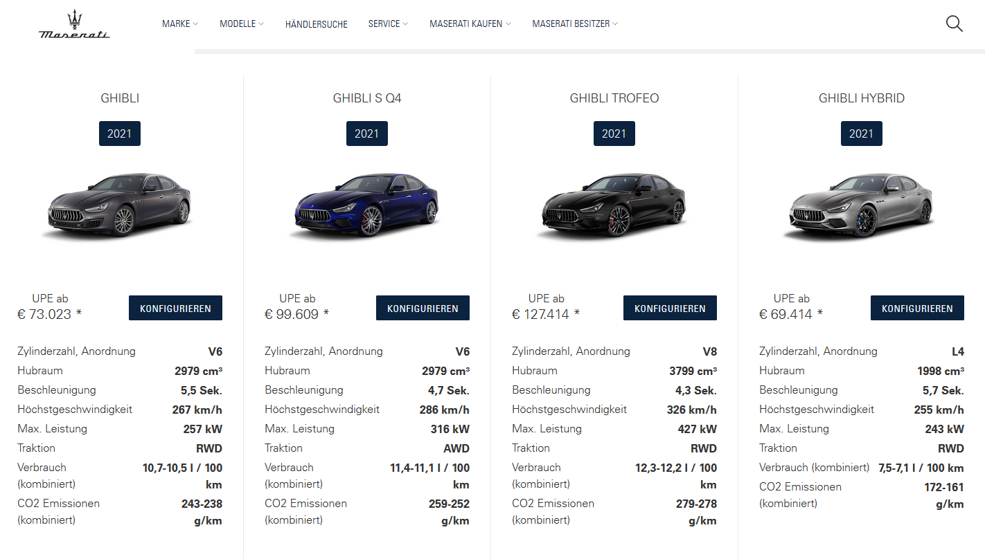Configure the Ghibli at € 73.023
The image size is (985, 559).
point(175,308)
